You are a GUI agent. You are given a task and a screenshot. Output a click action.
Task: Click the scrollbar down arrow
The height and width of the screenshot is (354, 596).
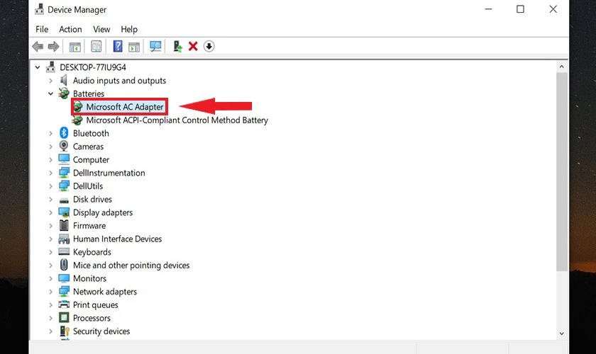pyautogui.click(x=561, y=333)
